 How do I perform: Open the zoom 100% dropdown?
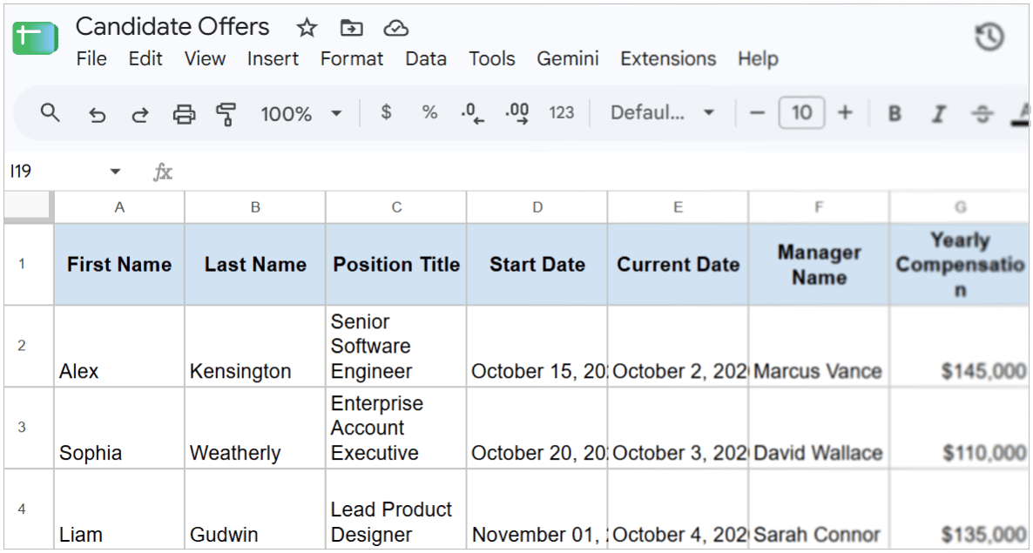tap(301, 114)
